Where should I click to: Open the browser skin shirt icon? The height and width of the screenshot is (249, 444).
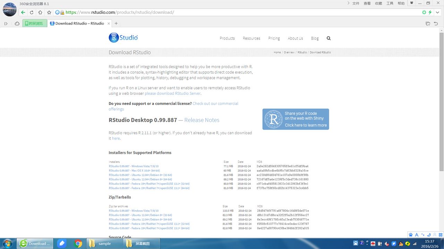pyautogui.click(x=412, y=3)
